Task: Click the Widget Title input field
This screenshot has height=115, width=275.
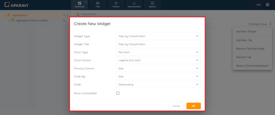Action: [158, 44]
